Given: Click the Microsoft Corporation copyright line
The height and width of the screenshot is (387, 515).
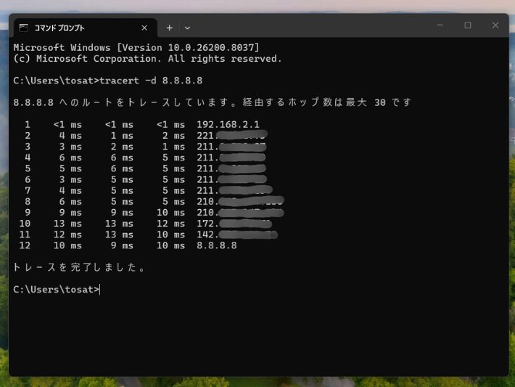Looking at the screenshot, I should click(147, 58).
